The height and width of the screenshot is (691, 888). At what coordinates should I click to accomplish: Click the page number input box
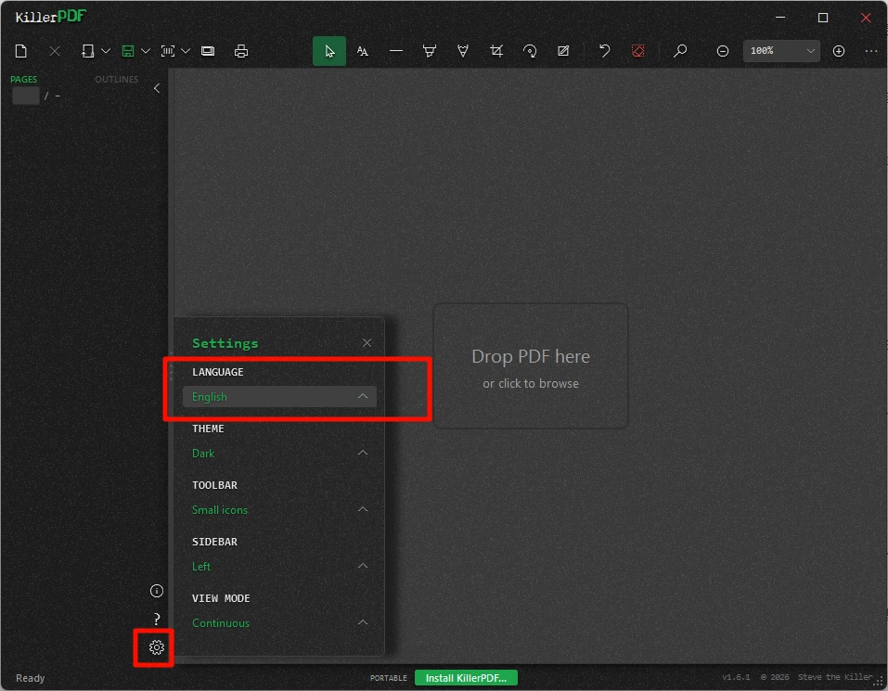pos(25,96)
